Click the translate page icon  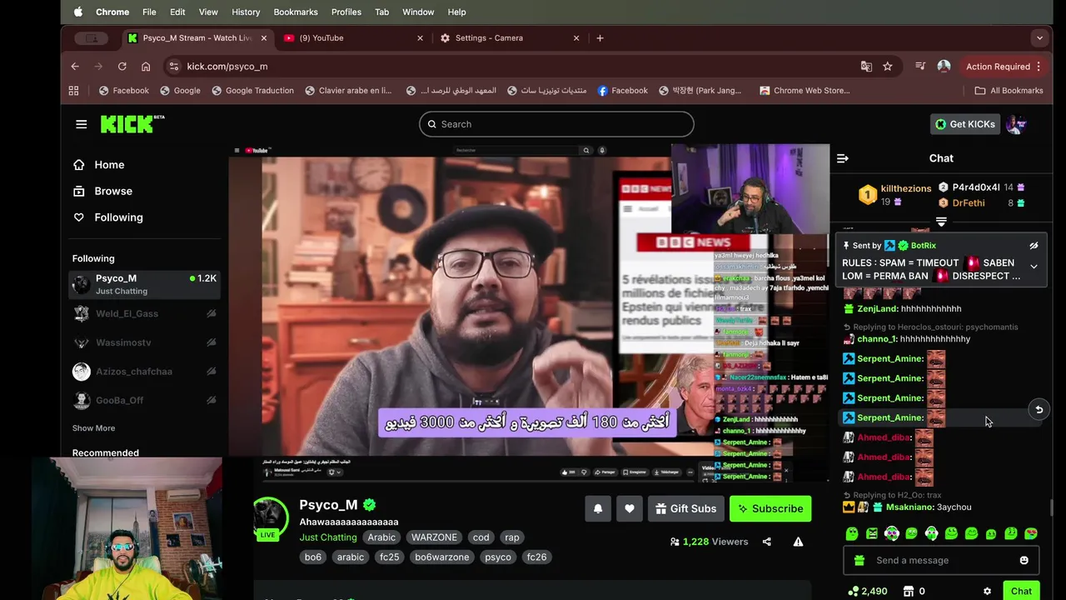(866, 67)
